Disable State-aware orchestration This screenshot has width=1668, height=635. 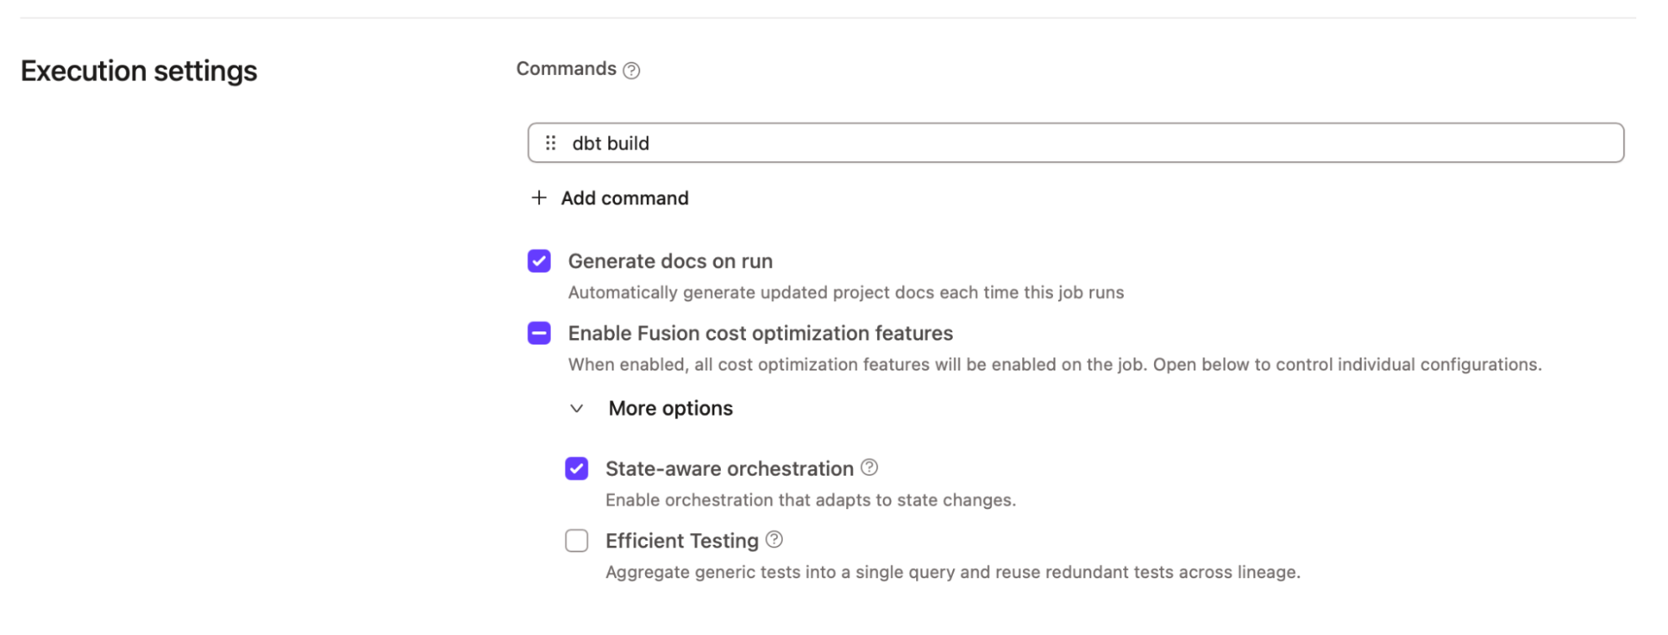click(x=577, y=468)
